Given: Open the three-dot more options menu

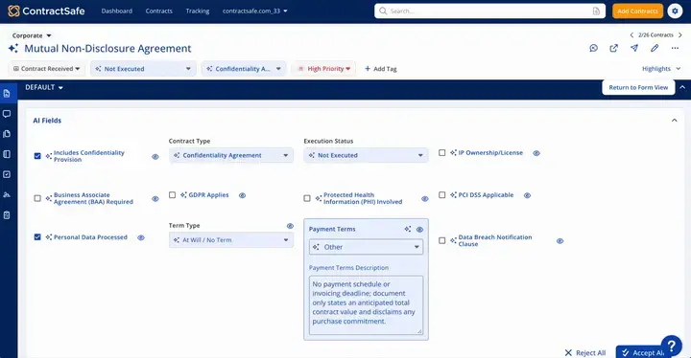Looking at the screenshot, I should coord(675,48).
